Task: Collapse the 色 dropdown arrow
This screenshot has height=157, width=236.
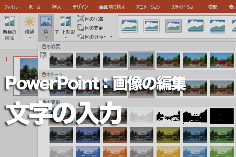Action: 46,37
